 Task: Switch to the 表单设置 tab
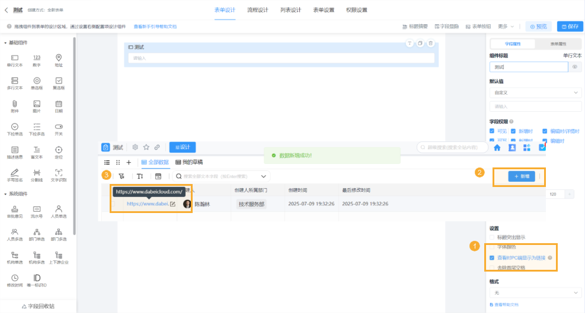coord(324,10)
